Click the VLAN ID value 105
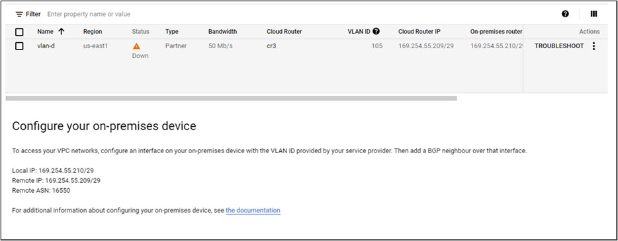 point(376,46)
